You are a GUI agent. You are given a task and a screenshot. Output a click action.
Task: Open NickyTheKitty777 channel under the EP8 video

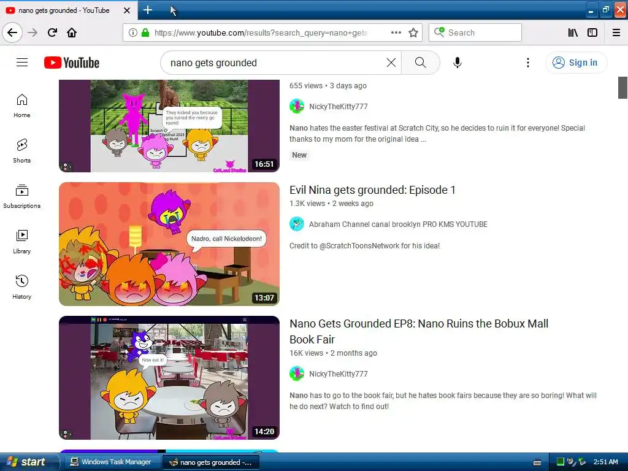click(x=339, y=373)
